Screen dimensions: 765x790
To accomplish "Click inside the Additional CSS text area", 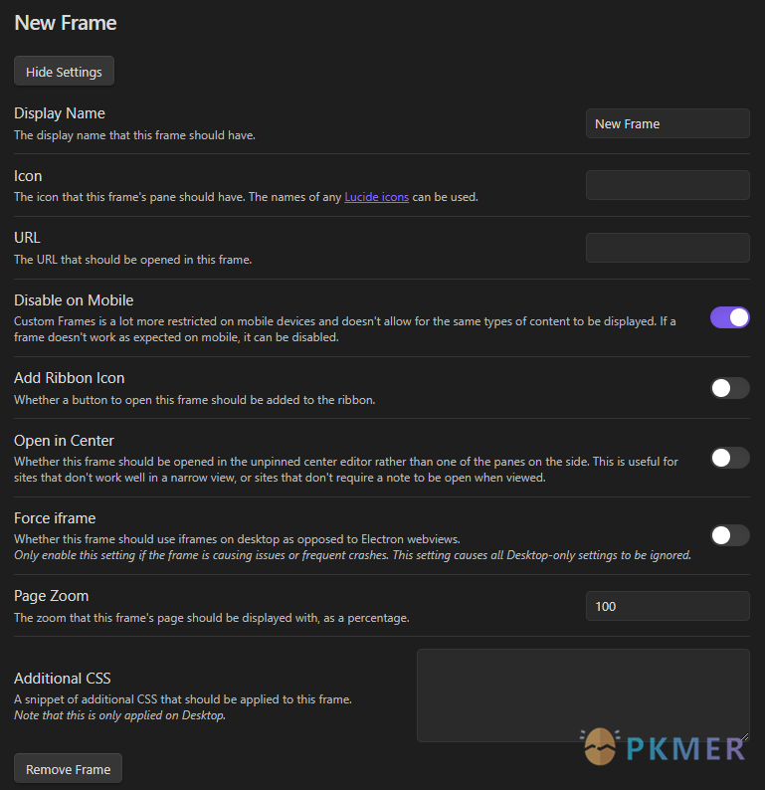I will pyautogui.click(x=583, y=695).
